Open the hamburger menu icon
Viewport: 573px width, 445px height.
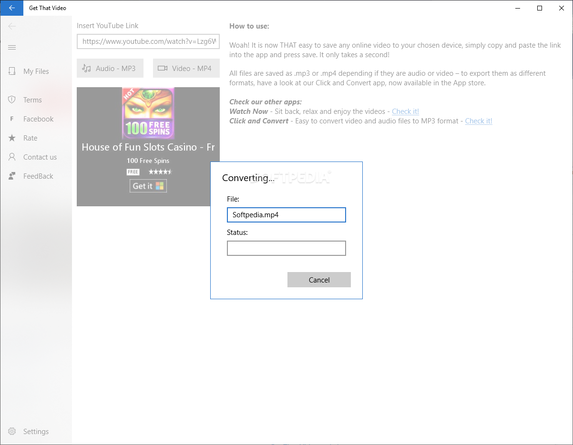(12, 47)
